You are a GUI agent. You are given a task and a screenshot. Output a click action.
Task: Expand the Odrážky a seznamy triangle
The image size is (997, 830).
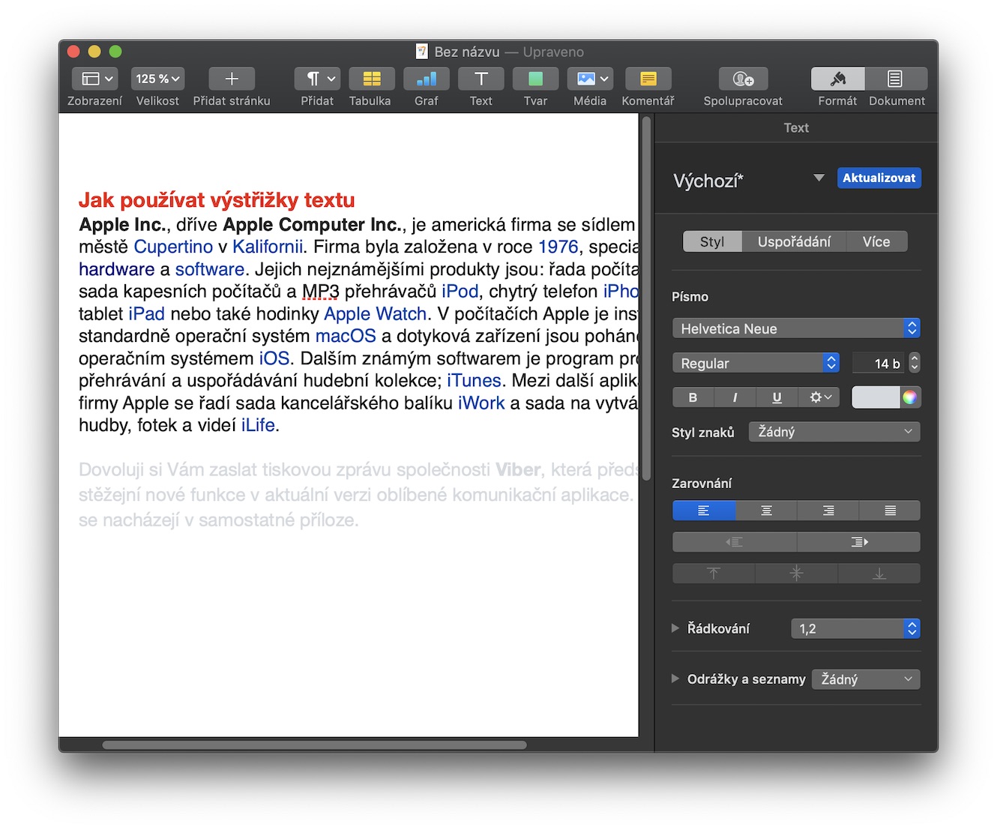point(675,679)
